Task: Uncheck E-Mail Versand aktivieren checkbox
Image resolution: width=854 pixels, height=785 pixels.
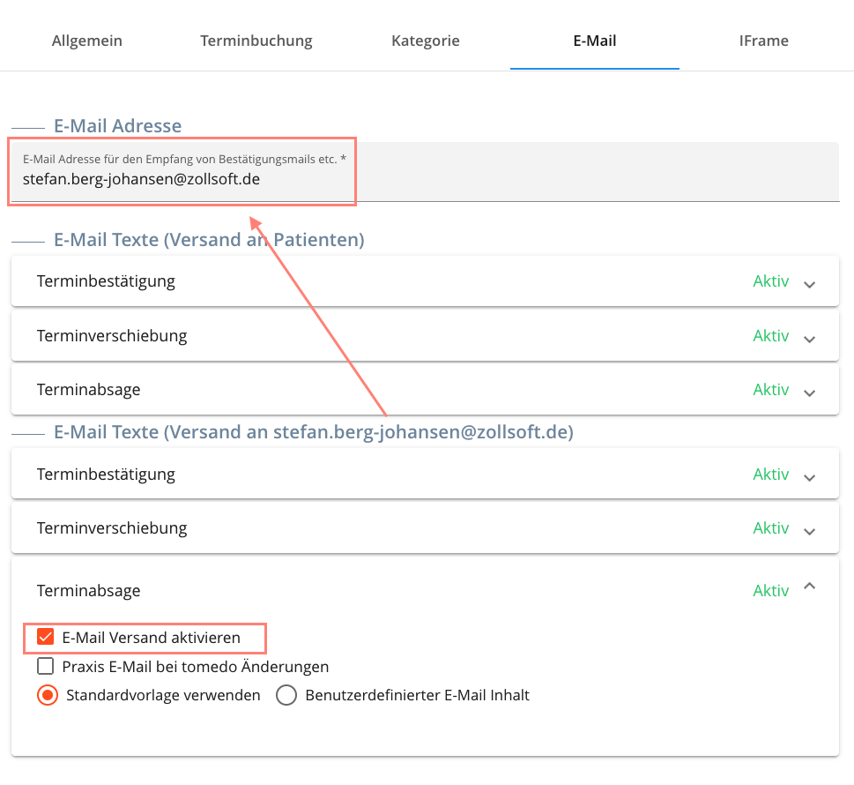Action: pyautogui.click(x=45, y=637)
